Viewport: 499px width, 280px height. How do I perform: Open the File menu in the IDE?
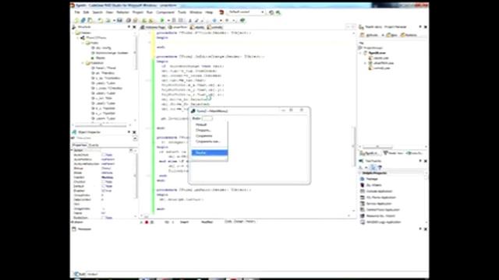(77, 12)
